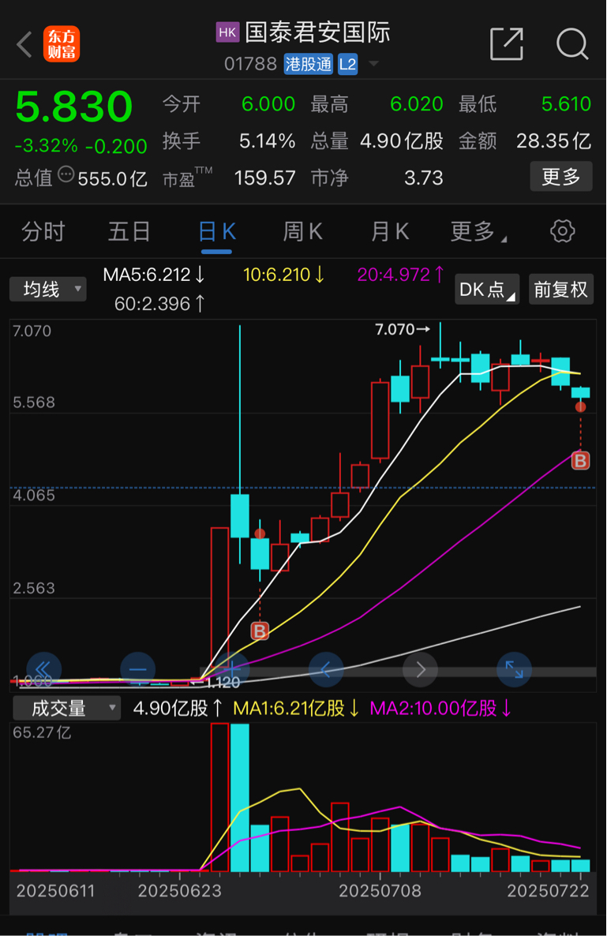
Task: Tap the L2 badge
Action: (x=348, y=64)
